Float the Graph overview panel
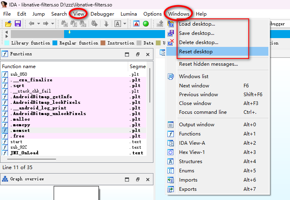This screenshot has width=290, height=200. pyautogui.click(x=138, y=180)
